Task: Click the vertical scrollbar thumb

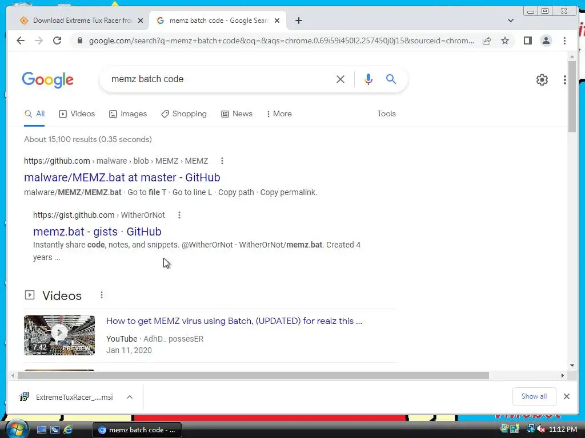Action: coord(572,97)
